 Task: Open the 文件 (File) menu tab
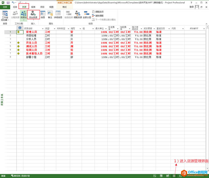5,7
